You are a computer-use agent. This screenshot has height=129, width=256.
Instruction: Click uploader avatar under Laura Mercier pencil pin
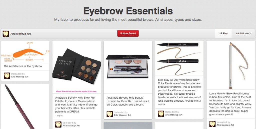point(212,124)
